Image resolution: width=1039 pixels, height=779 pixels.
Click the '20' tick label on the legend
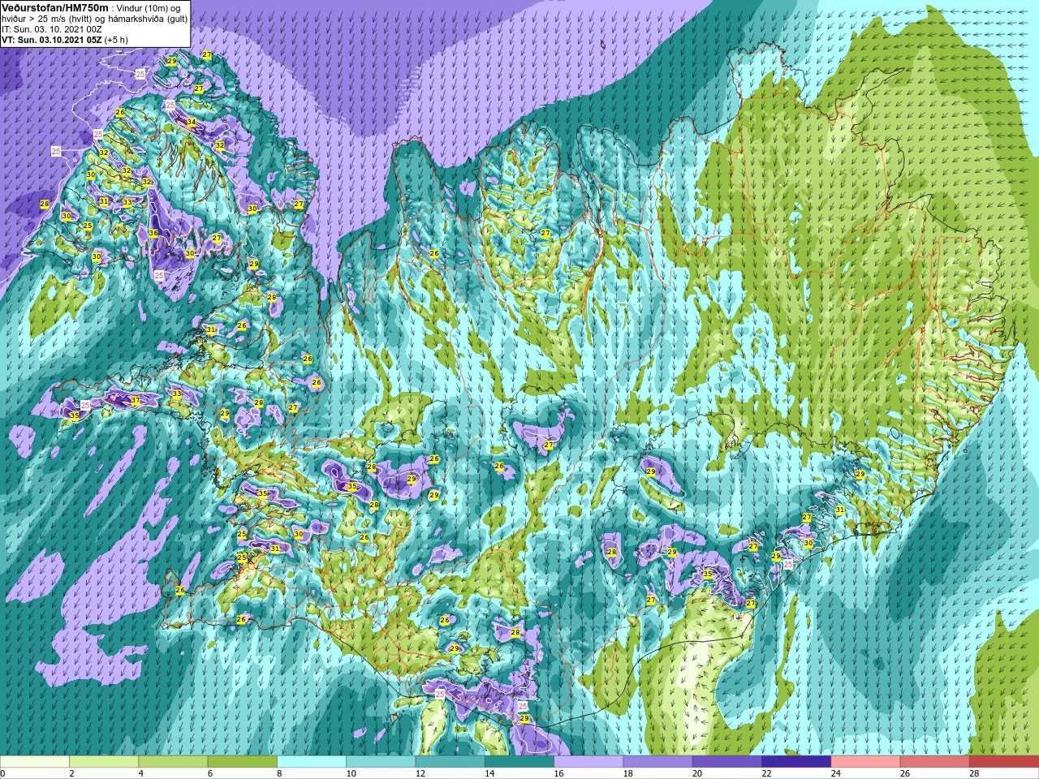(697, 773)
